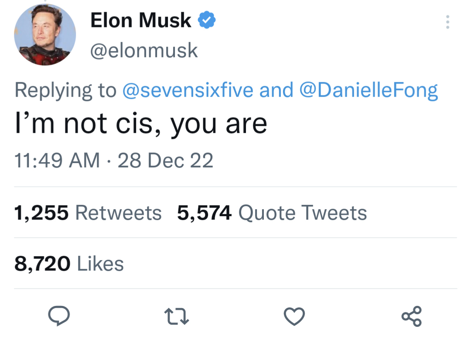Open Elon Musk's profile picture

pos(45,35)
